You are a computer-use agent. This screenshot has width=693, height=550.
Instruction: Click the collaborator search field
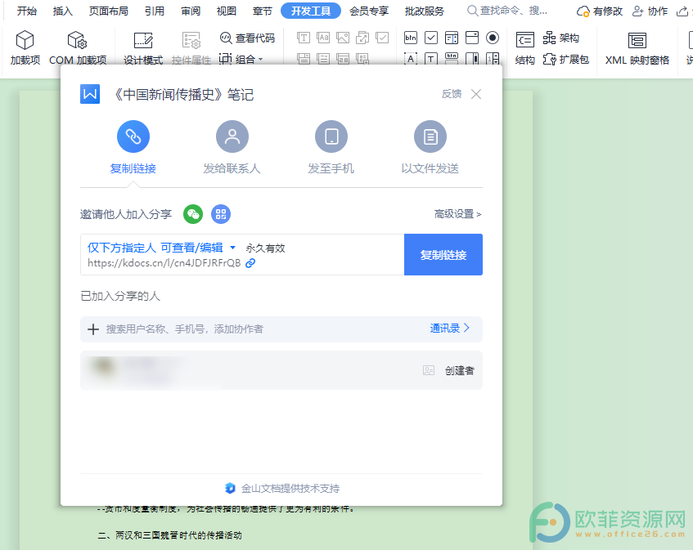point(281,329)
